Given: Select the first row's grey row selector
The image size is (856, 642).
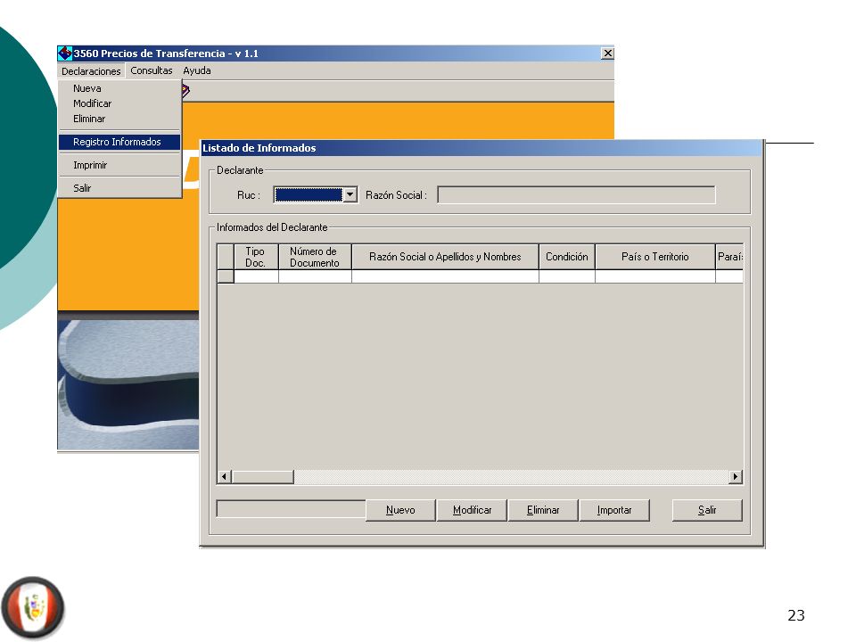Looking at the screenshot, I should coord(226,276).
